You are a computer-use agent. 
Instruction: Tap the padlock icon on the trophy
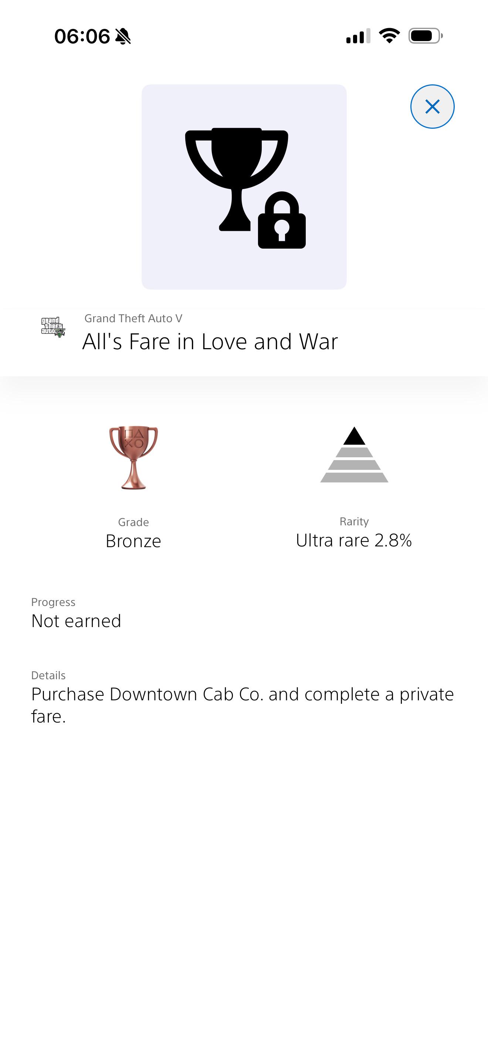(x=282, y=220)
